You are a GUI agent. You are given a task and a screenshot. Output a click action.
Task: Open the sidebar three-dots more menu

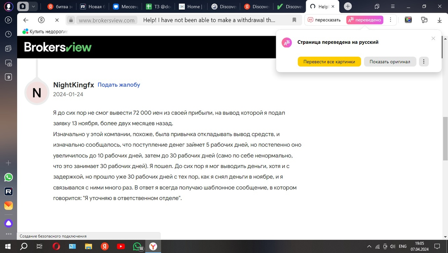[8, 234]
